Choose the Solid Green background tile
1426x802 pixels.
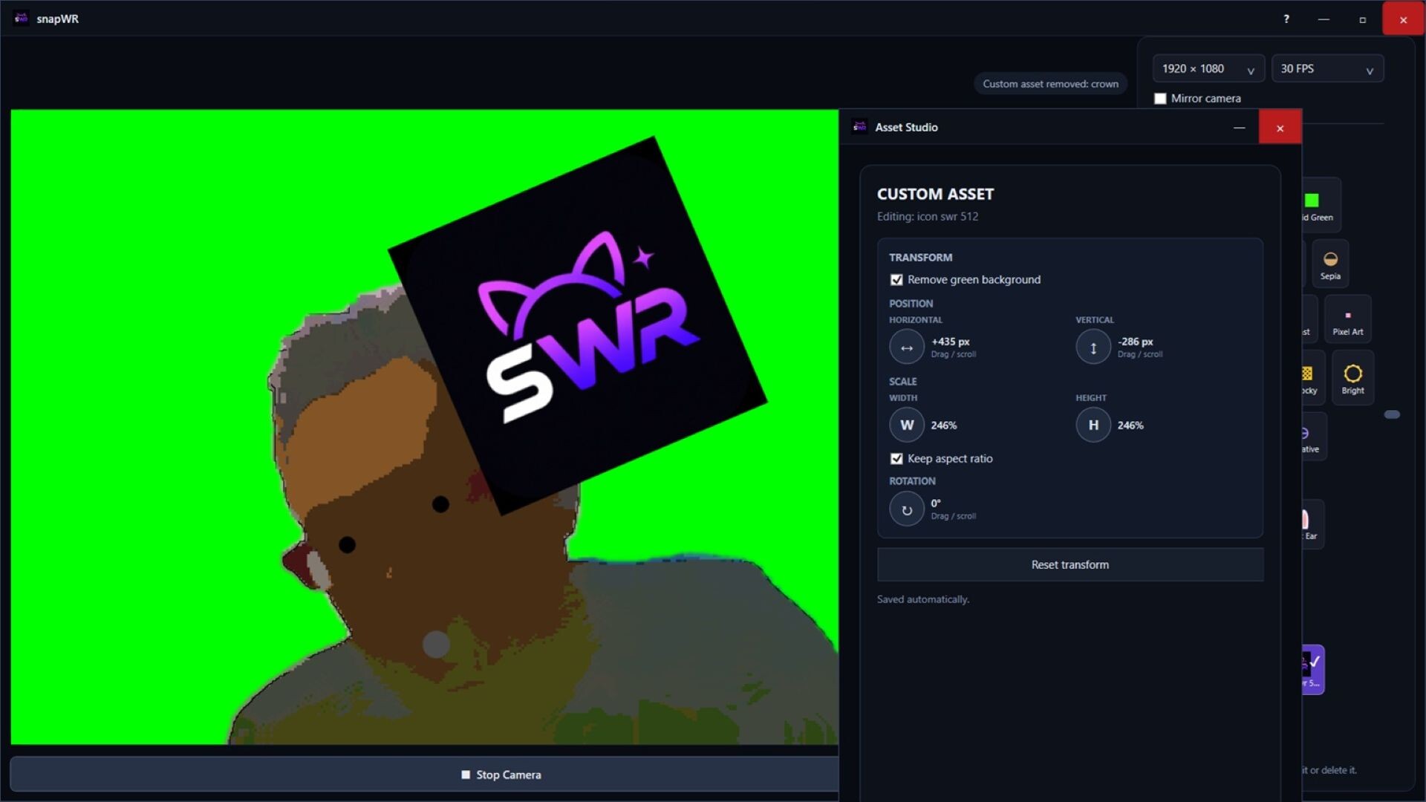(1321, 206)
